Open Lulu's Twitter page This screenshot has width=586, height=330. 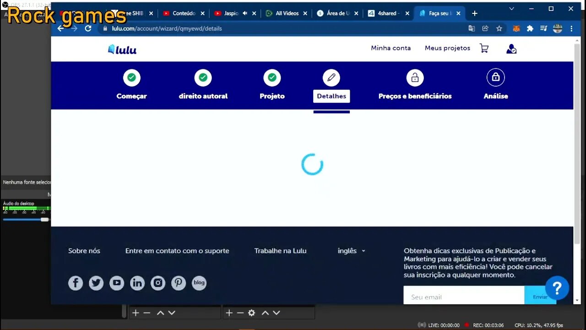[x=96, y=283]
